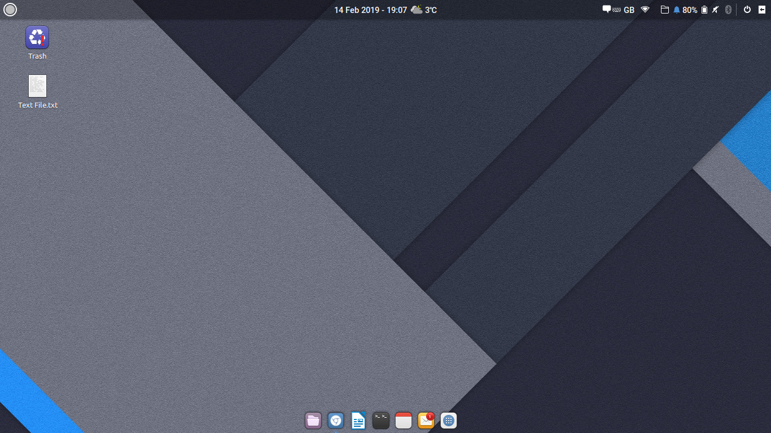Open the Places folder indicator in panel
Viewport: 771px width, 433px height.
click(x=665, y=10)
